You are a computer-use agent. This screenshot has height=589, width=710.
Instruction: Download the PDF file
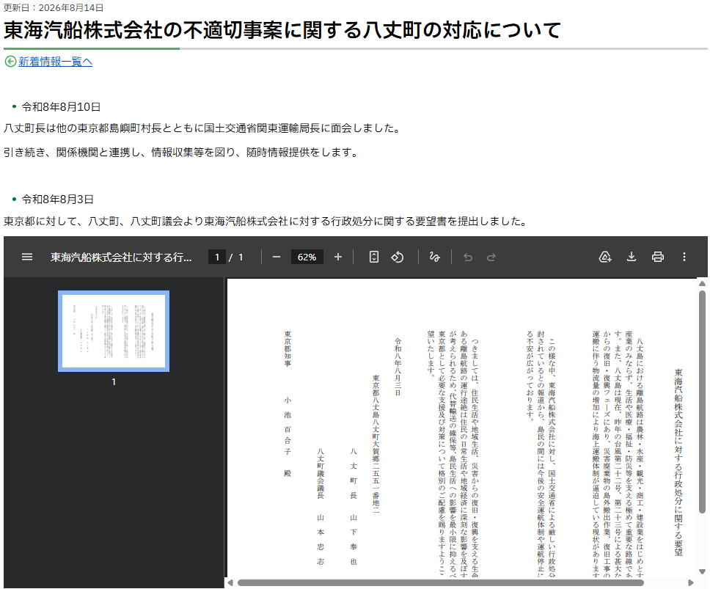[632, 257]
